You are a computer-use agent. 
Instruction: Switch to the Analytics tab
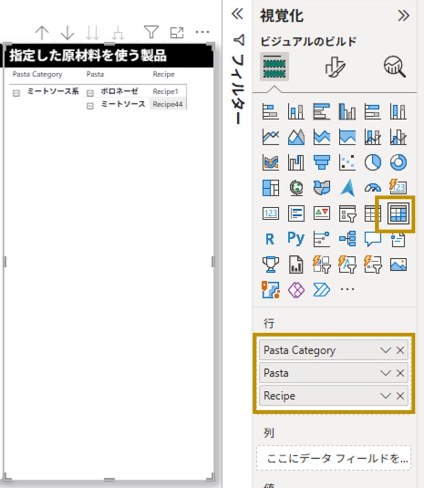click(x=394, y=68)
